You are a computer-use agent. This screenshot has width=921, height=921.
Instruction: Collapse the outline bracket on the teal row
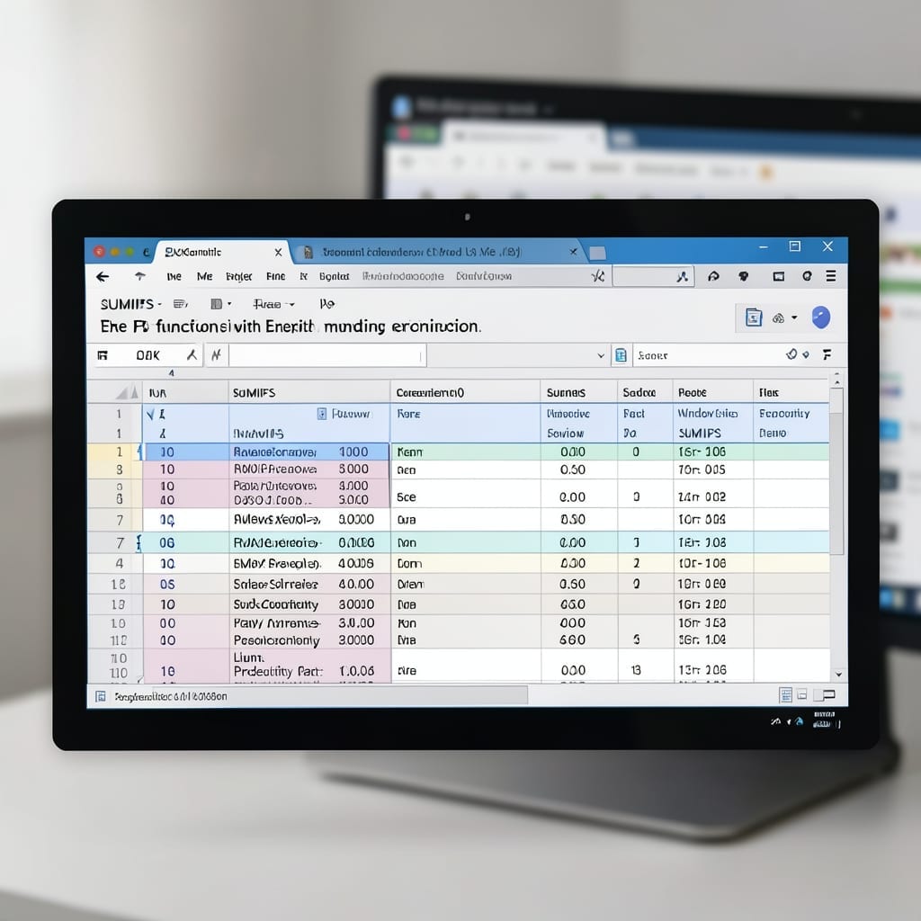138,542
